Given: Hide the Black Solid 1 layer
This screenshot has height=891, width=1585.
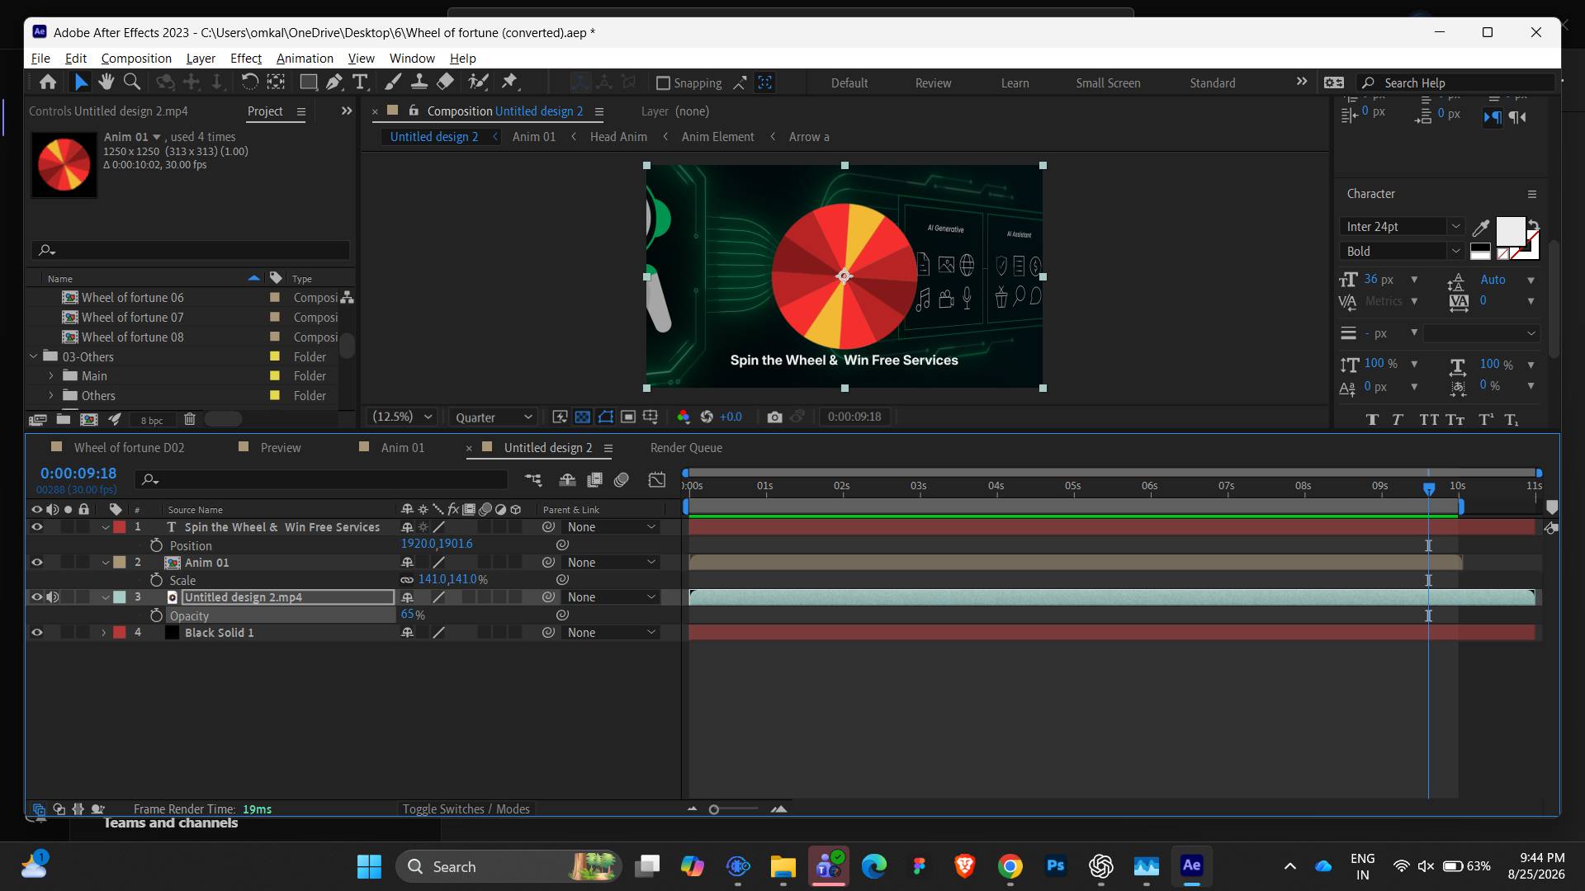Looking at the screenshot, I should (36, 633).
